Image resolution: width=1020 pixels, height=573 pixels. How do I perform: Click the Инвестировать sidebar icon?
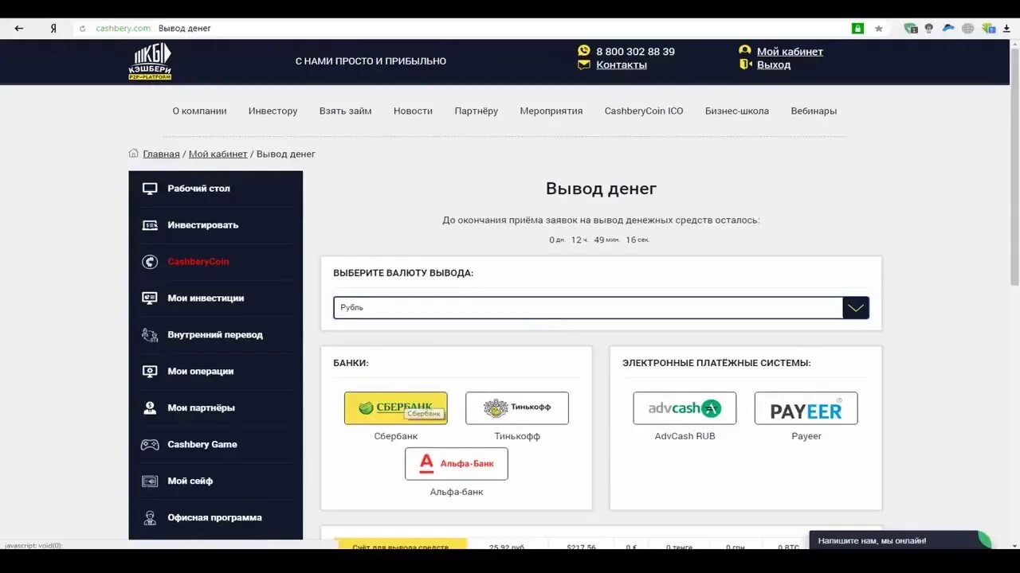pos(150,225)
